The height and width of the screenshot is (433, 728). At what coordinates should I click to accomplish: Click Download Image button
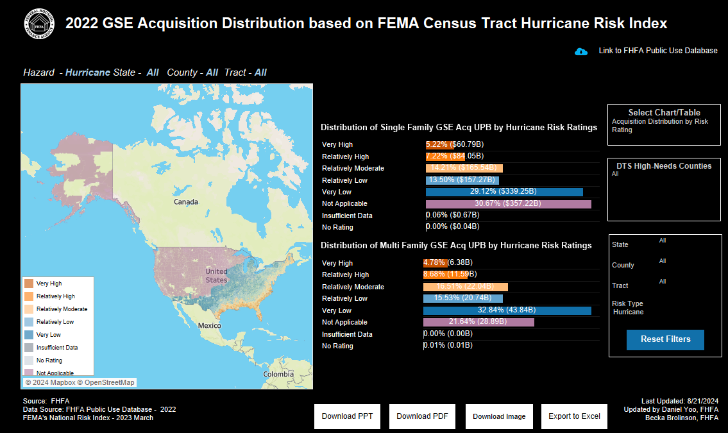click(x=499, y=416)
